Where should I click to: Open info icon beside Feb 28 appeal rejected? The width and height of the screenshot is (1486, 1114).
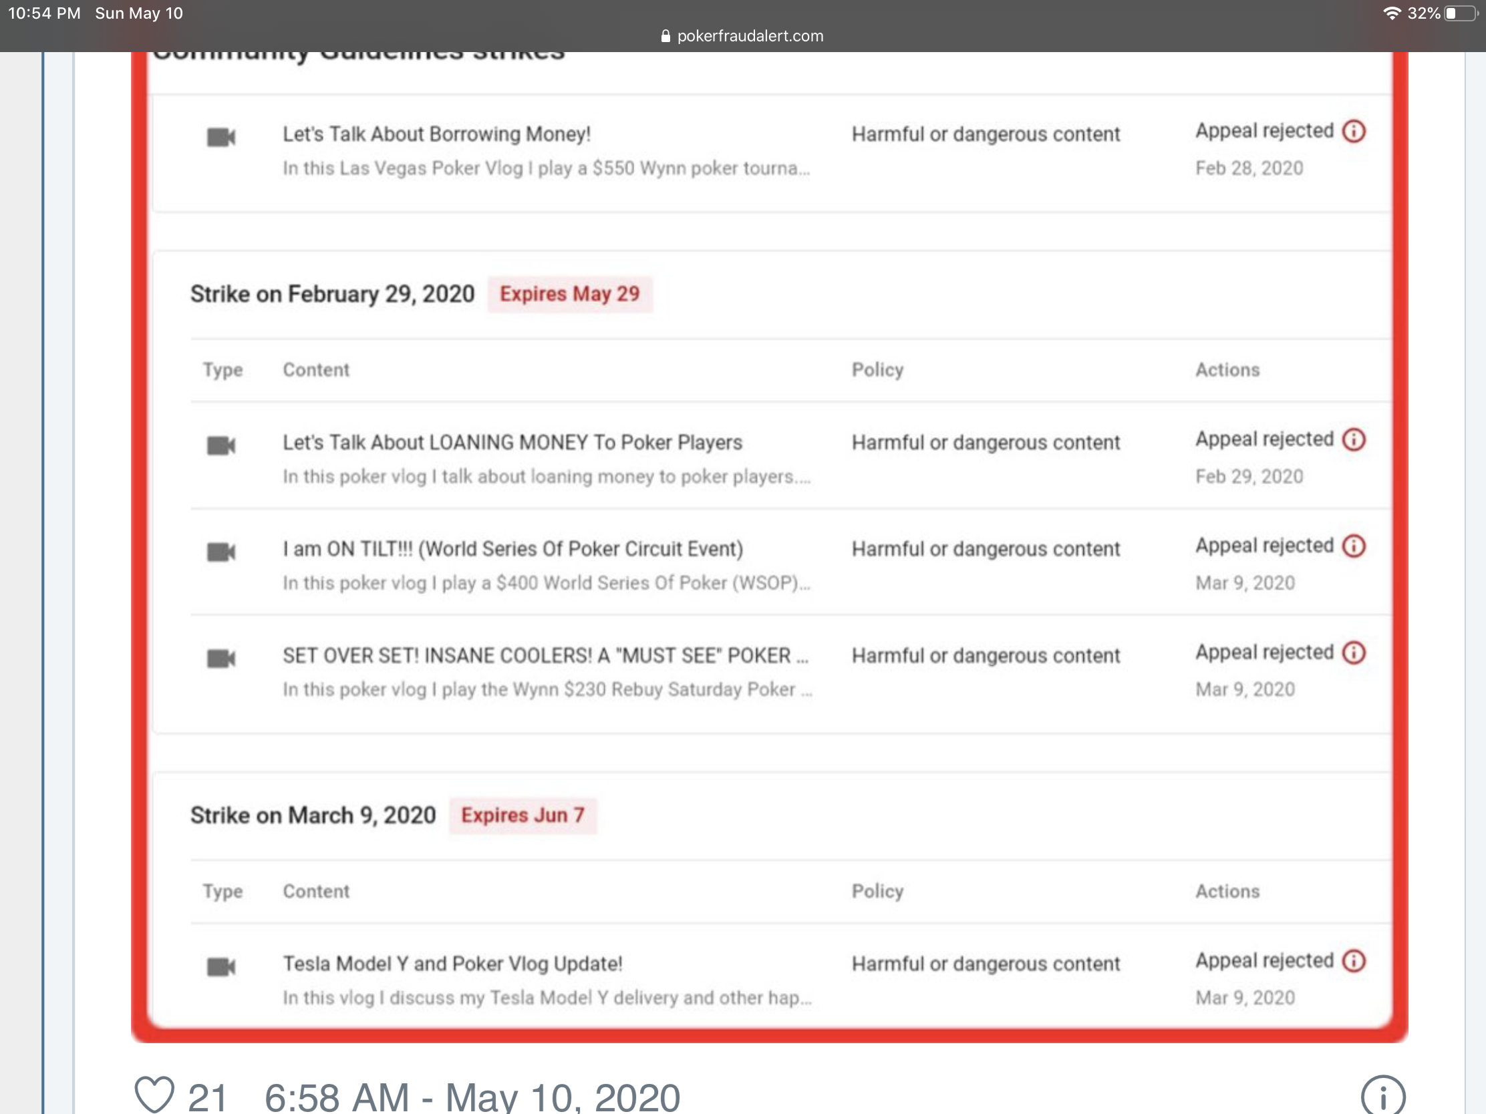click(x=1354, y=131)
